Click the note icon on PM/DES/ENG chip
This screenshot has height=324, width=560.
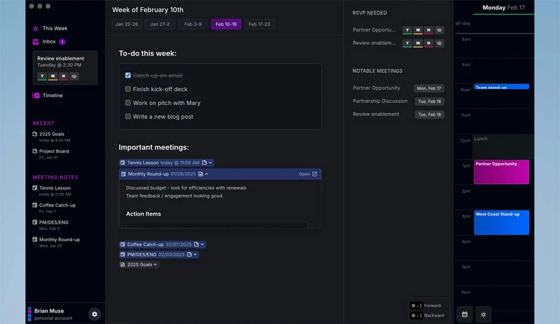click(x=190, y=254)
